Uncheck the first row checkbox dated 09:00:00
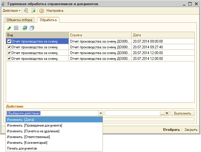The image size is (201, 152). [x=9, y=41]
